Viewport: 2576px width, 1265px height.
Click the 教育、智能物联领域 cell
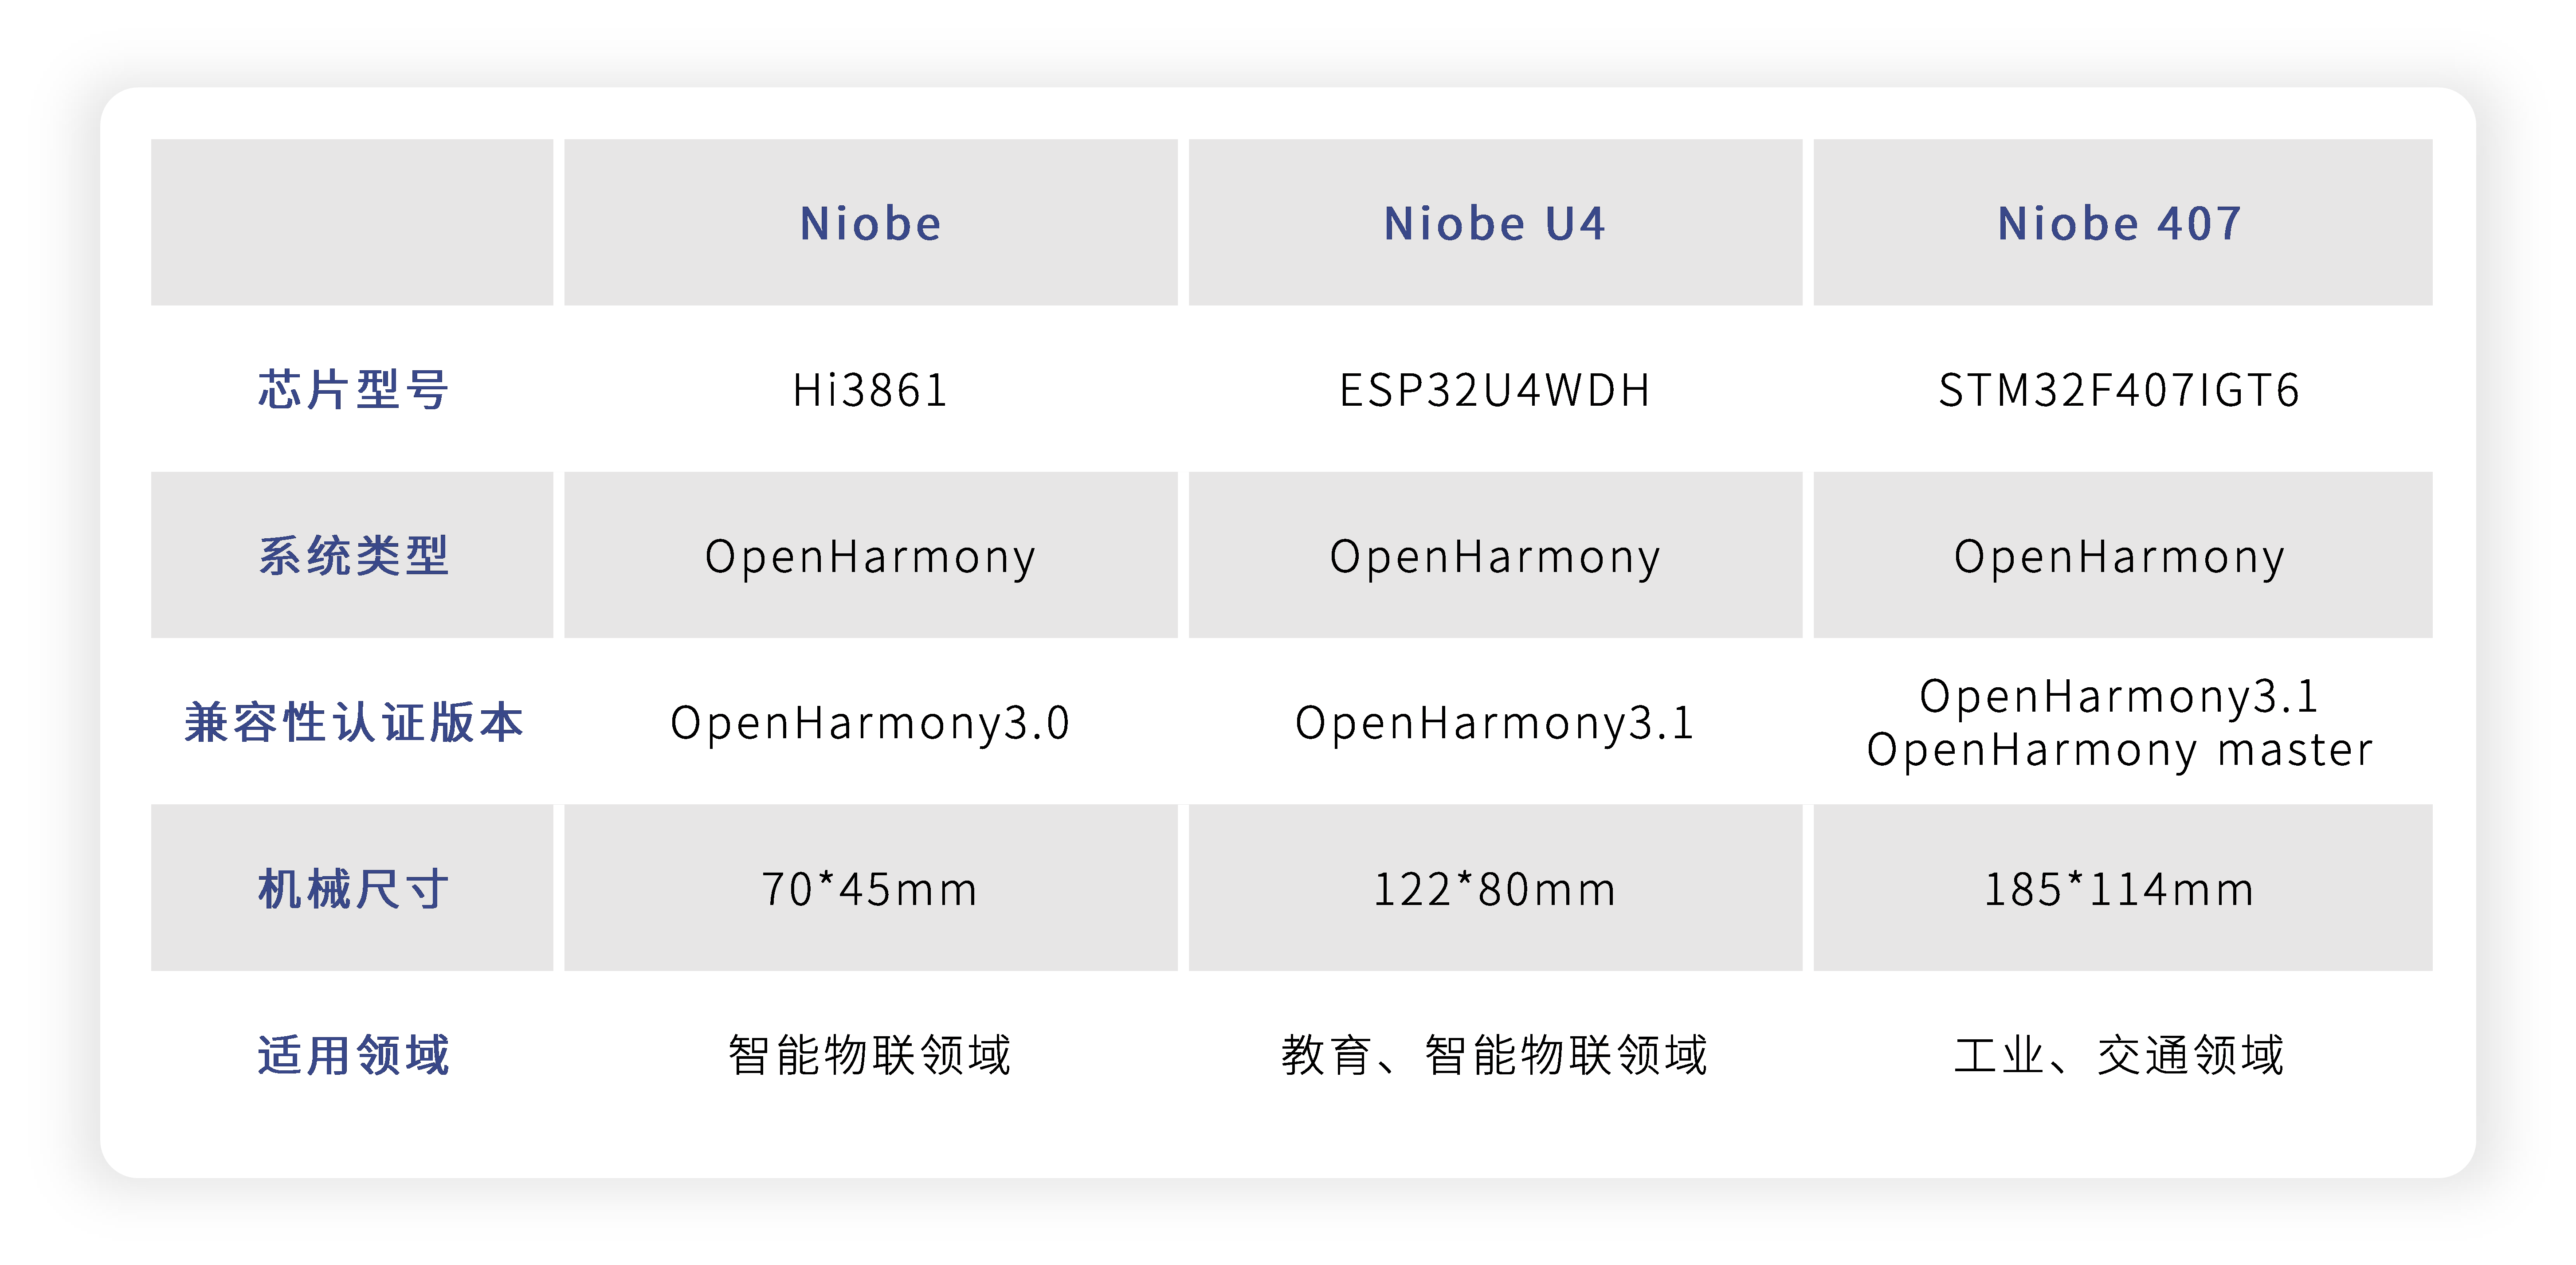[1495, 1055]
